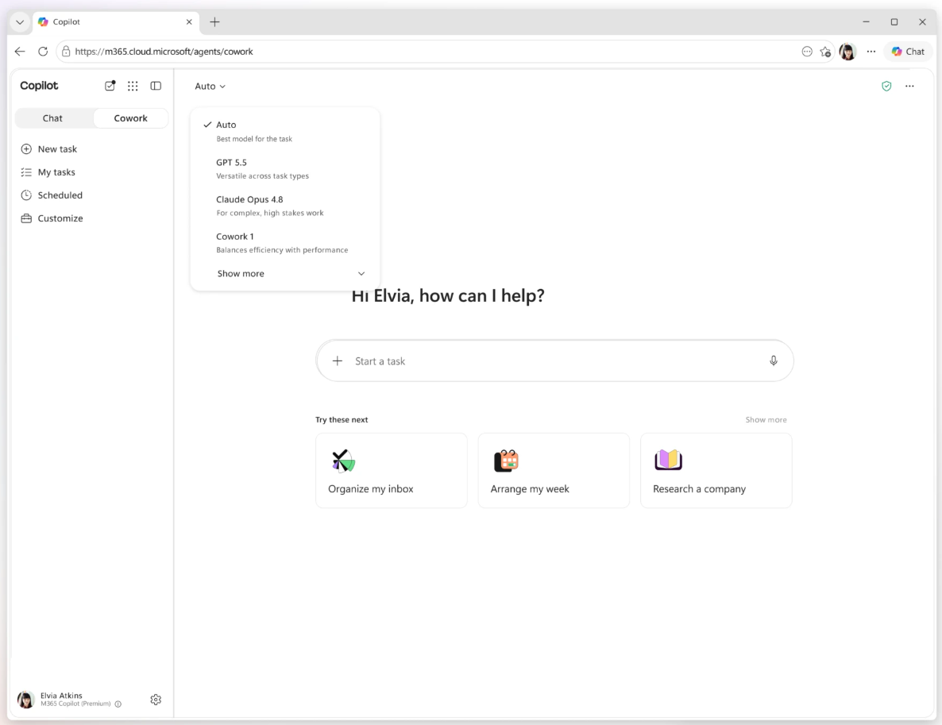This screenshot has width=942, height=725.
Task: Select the Organize my inbox card
Action: (x=392, y=470)
